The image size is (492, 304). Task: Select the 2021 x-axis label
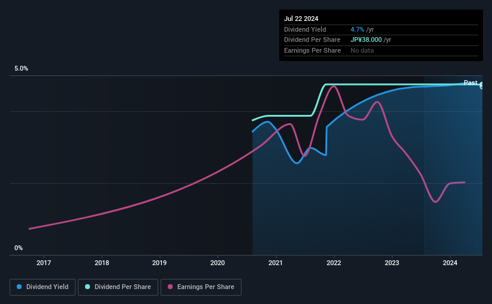coord(276,263)
